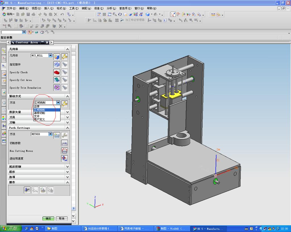Collapse the 几何体 section
This screenshot has height=232, width=291.
(67, 49)
